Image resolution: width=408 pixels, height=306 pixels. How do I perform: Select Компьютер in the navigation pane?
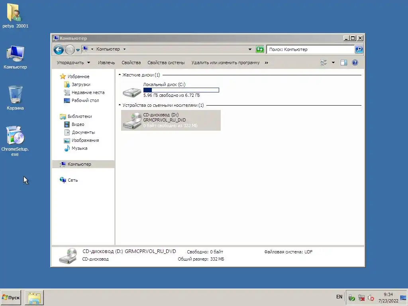pyautogui.click(x=79, y=164)
